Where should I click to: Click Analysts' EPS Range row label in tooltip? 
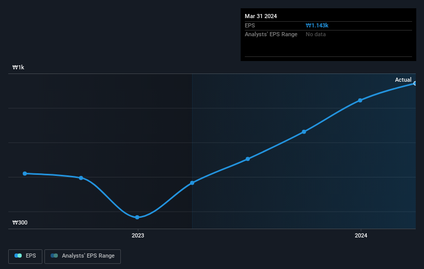click(x=271, y=35)
